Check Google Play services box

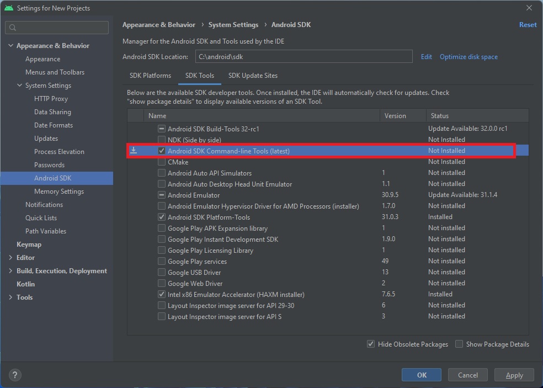pos(161,261)
